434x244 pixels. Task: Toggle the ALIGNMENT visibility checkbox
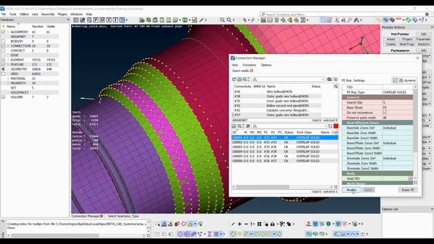3,32
